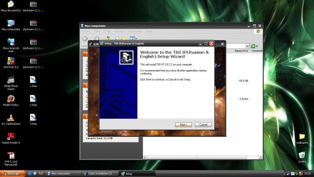
Task: Open Media Player Classic desktop shortcut
Action: click(11, 83)
